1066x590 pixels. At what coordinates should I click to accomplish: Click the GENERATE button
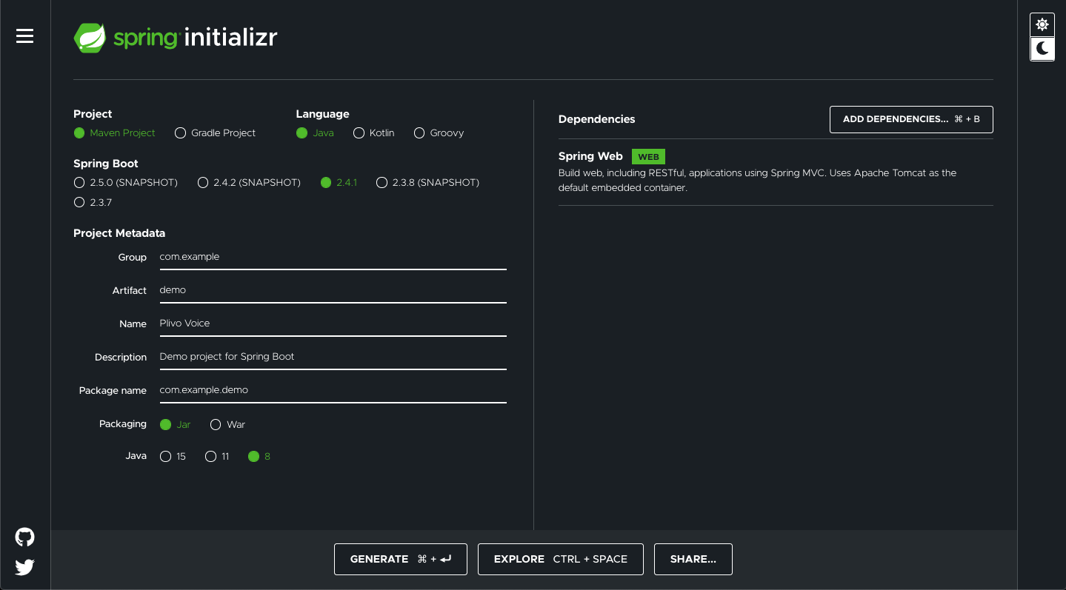click(x=400, y=559)
